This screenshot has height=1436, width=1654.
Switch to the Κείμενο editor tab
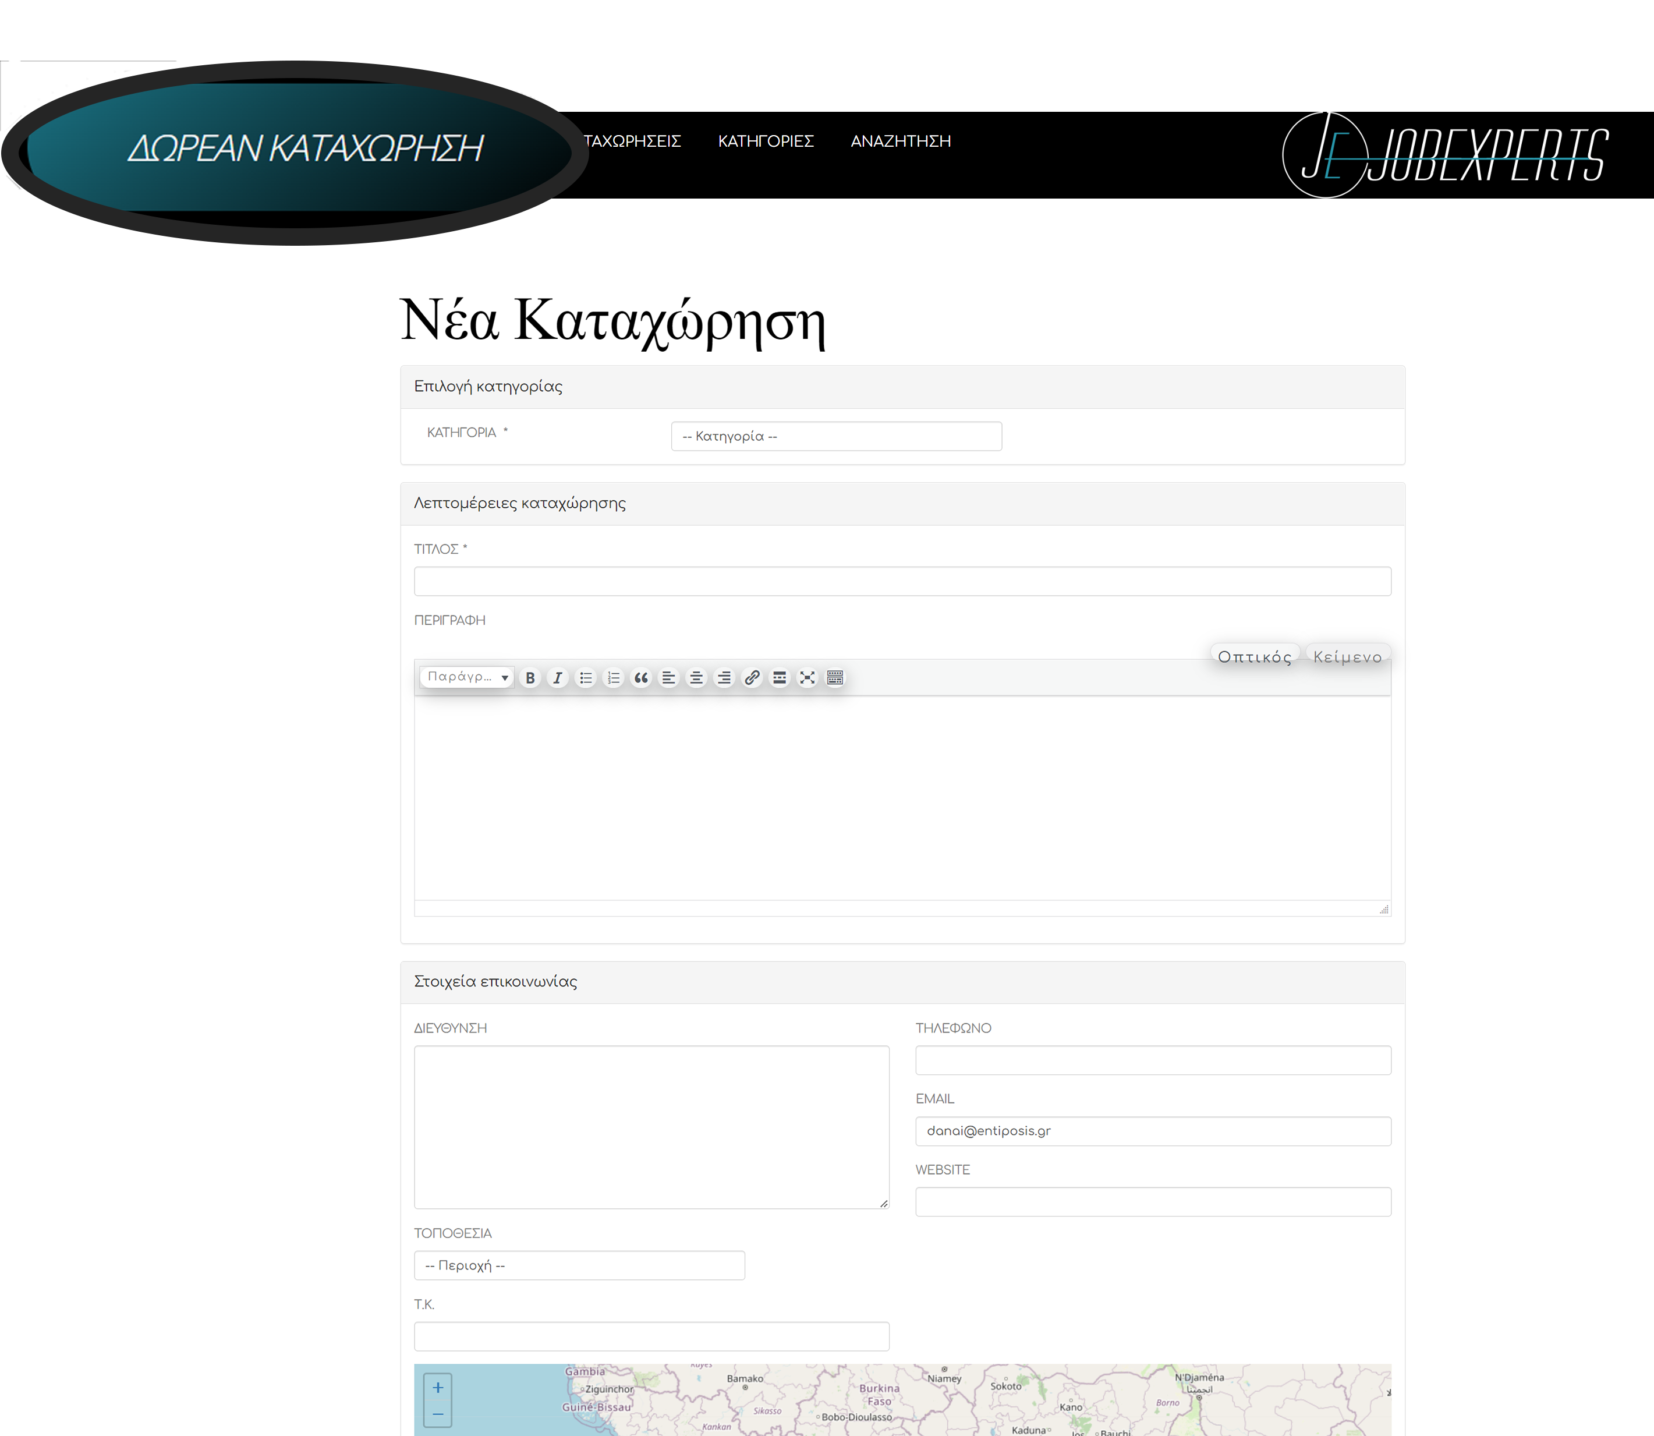click(x=1347, y=657)
